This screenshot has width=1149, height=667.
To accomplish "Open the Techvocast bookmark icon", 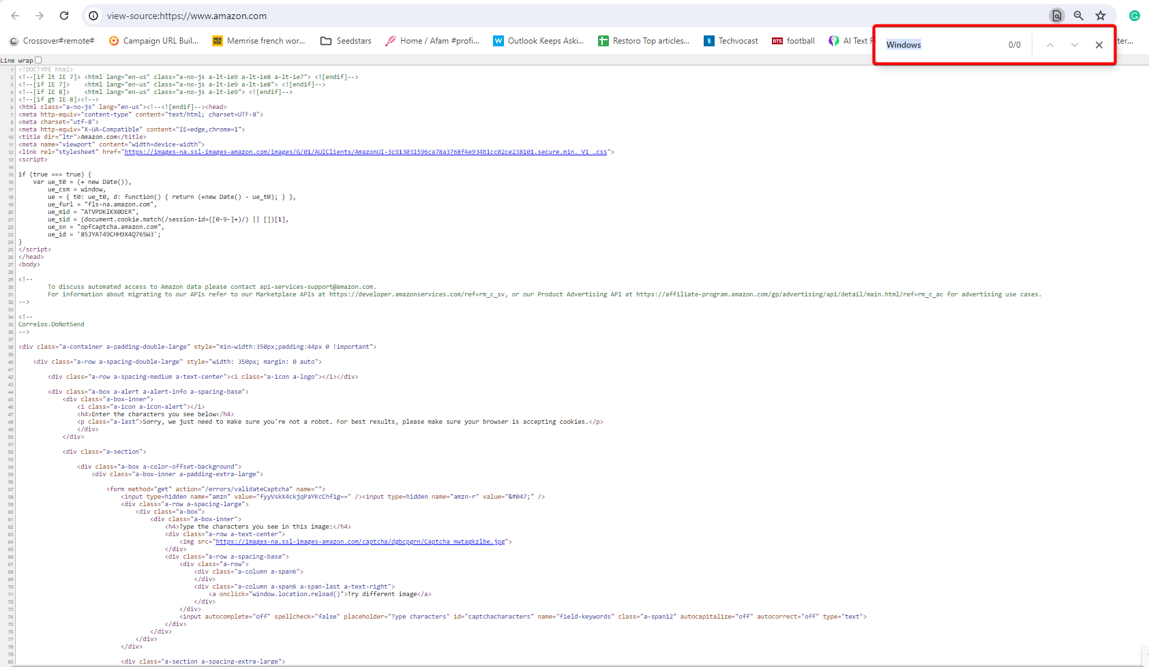I will click(708, 41).
